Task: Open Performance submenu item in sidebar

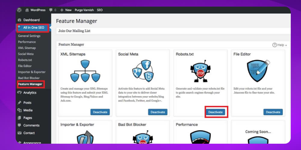Action: [27, 42]
